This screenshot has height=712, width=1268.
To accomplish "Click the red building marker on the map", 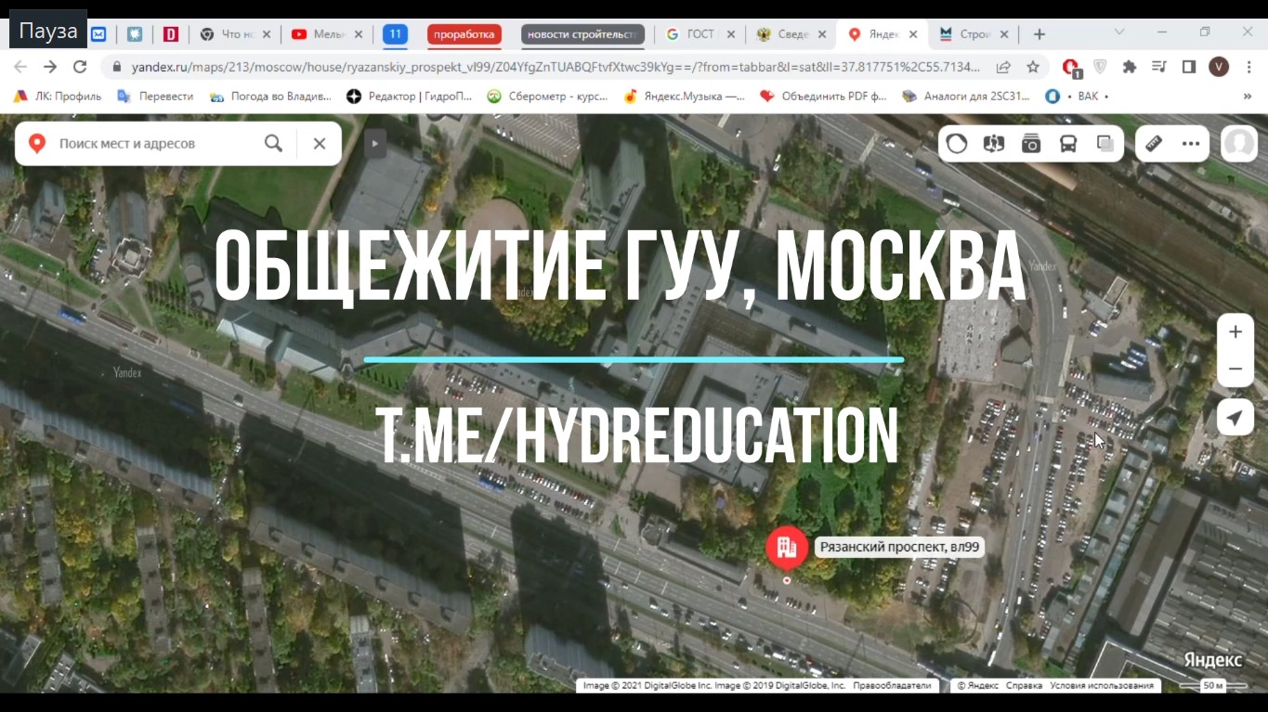I will click(x=787, y=547).
